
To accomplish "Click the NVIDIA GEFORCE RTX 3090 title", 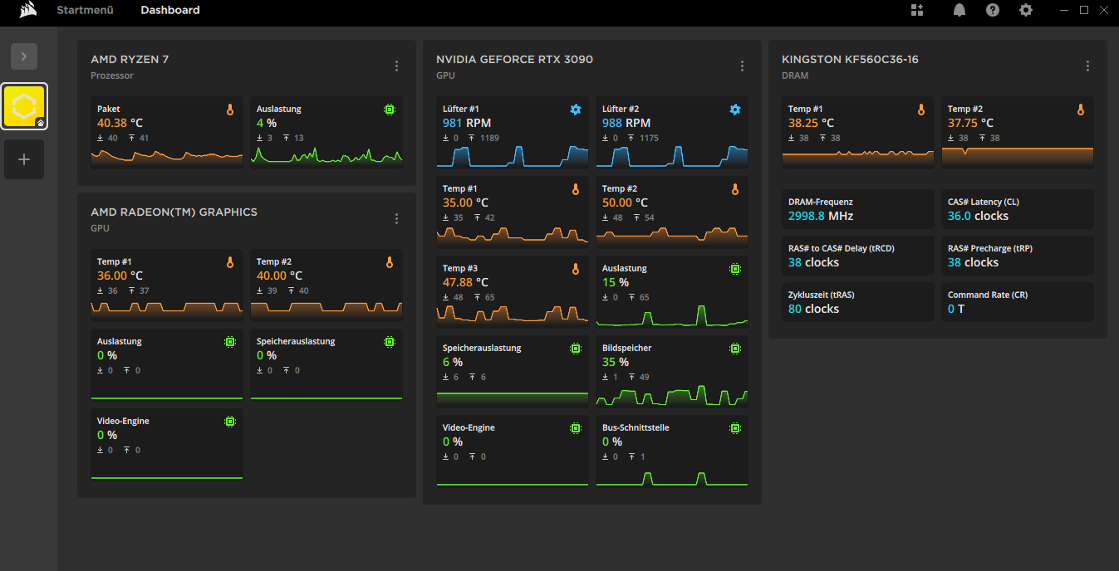I will [514, 60].
